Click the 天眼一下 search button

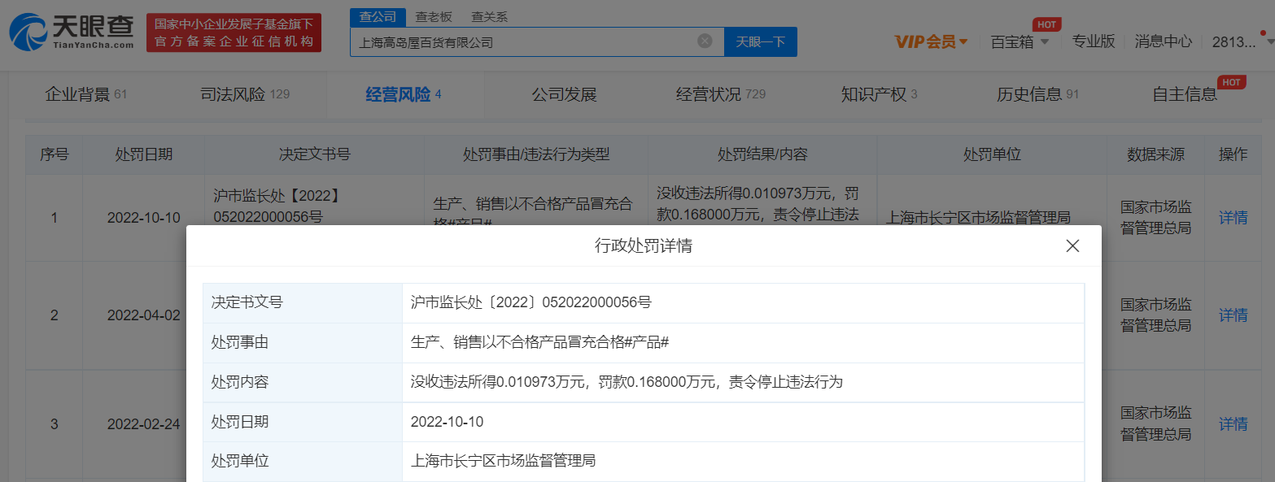760,41
